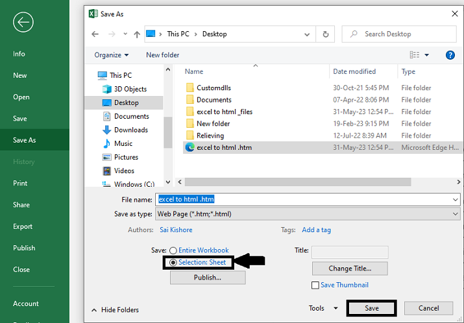
Task: Open the Tools dropdown
Action: 323,308
